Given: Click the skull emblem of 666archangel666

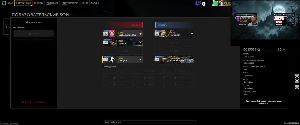Looking at the screenshot, I should coord(111,34).
